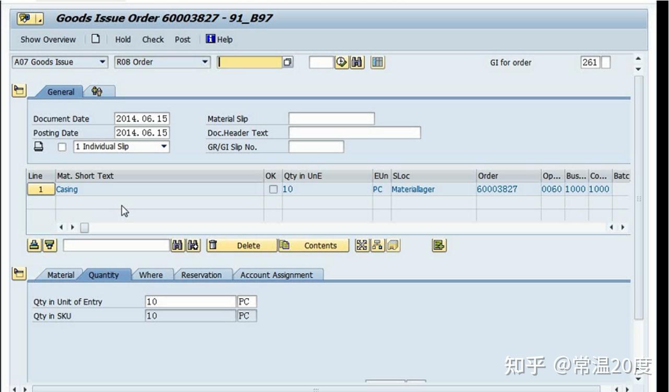Click the Detail Data icon at the toolbar right
Screen dimensions: 669x392
(x=439, y=245)
